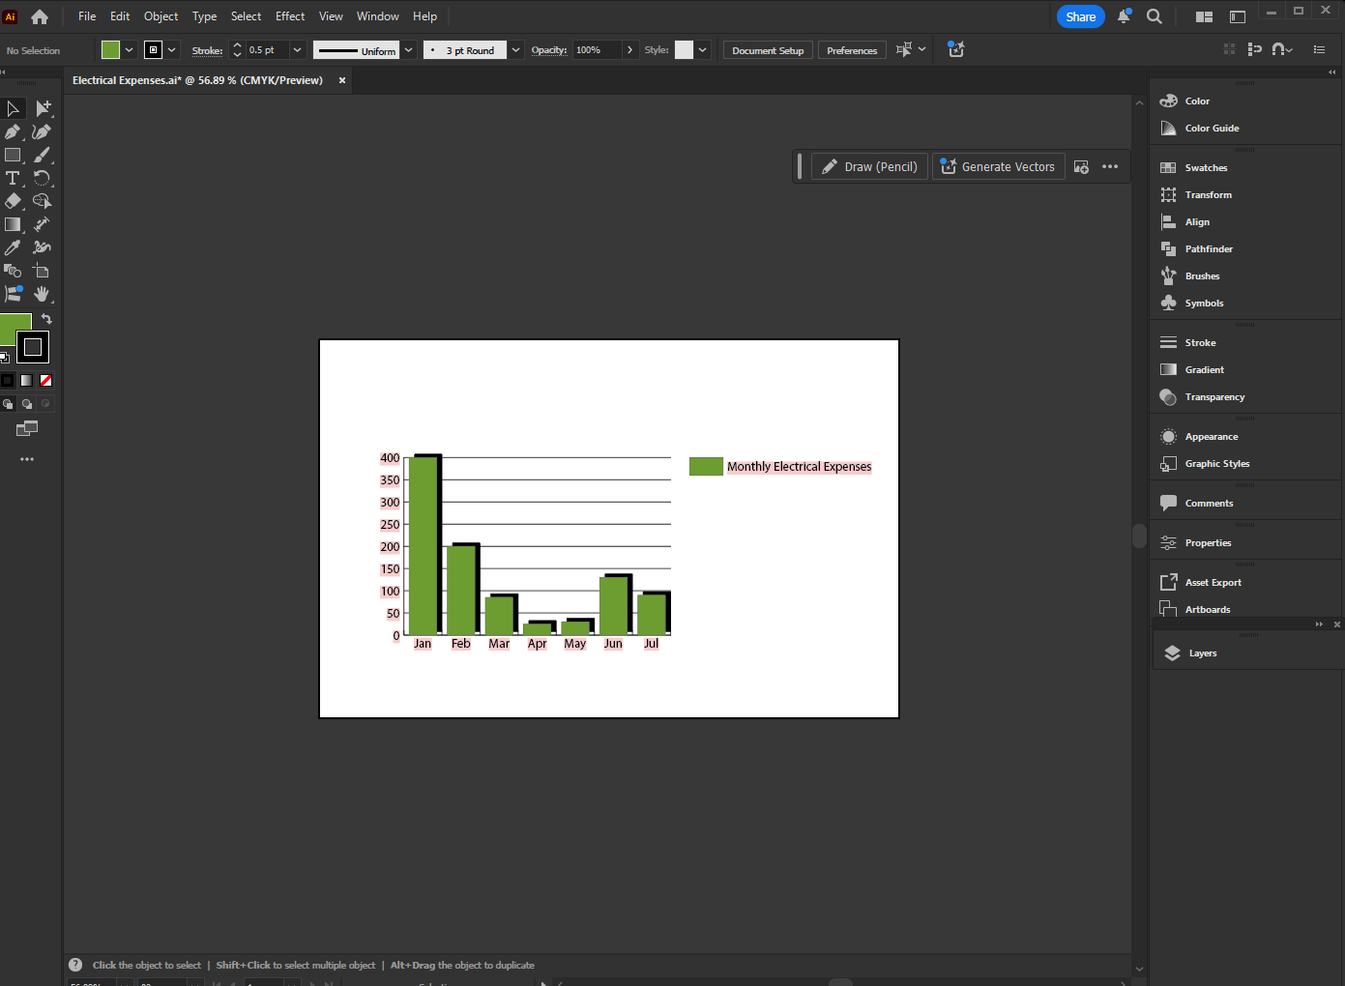Image resolution: width=1345 pixels, height=986 pixels.
Task: Open the variable width profile dropdown
Action: pyautogui.click(x=408, y=49)
